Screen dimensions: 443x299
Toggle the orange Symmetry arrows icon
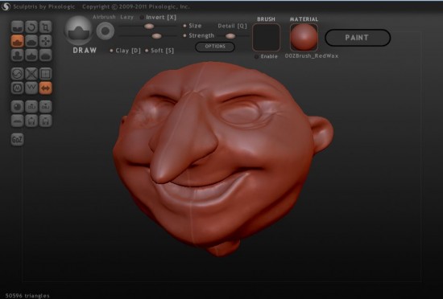tap(45, 88)
